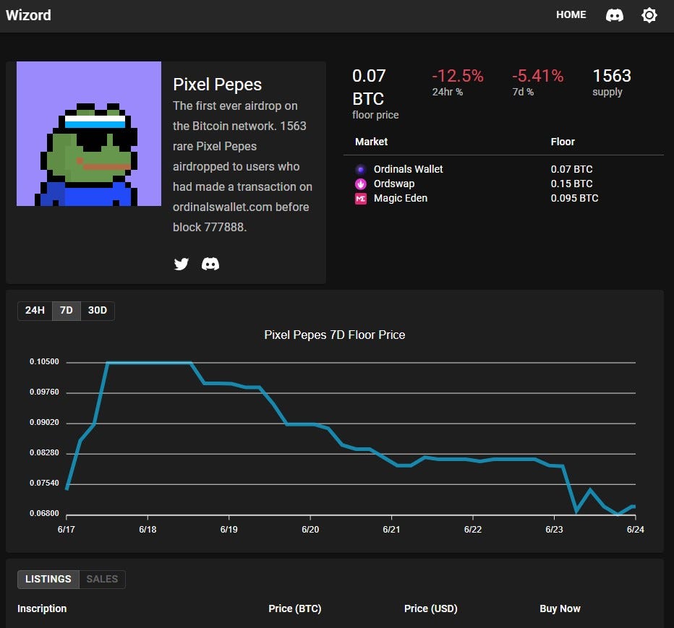This screenshot has width=674, height=628.
Task: Click the 0.095 BTC Magic Eden floor
Action: pos(575,199)
